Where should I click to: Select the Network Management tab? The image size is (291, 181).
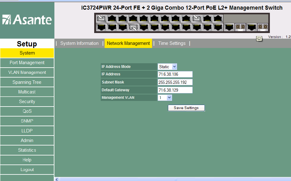tap(128, 43)
